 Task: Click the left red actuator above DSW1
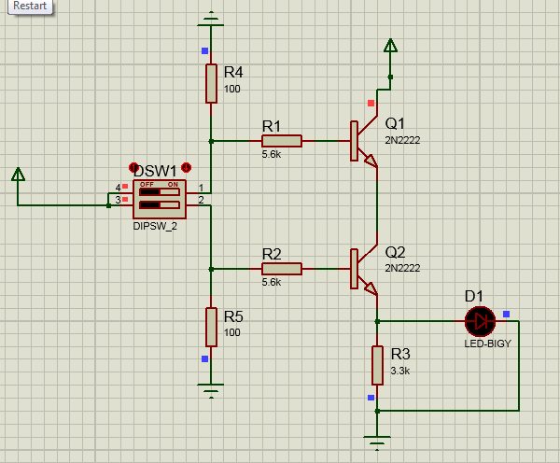tap(133, 167)
